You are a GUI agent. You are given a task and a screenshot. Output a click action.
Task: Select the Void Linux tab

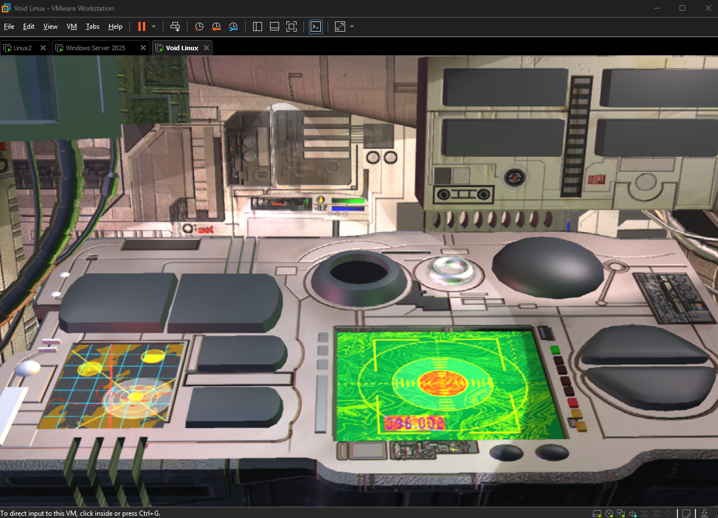coord(182,48)
